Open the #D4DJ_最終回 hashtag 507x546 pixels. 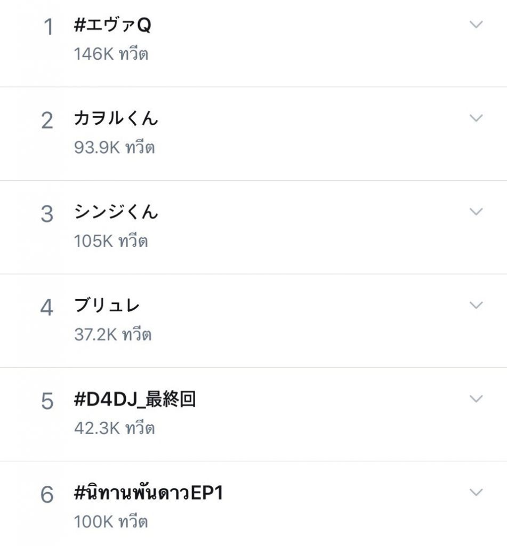(135, 399)
